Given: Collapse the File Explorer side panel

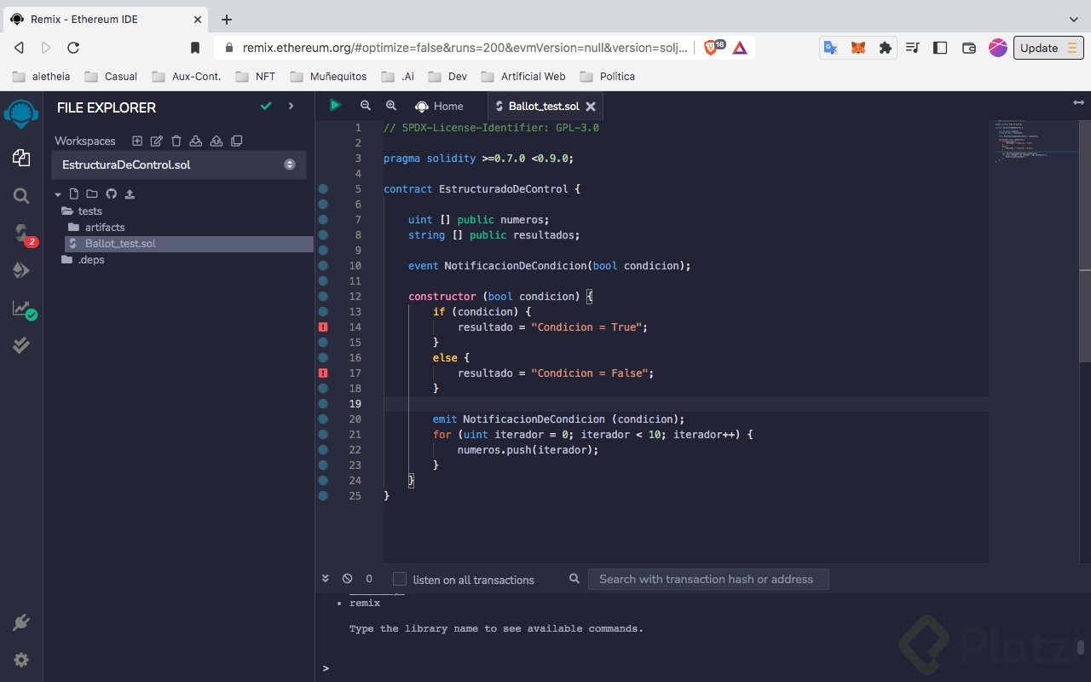Looking at the screenshot, I should point(291,106).
